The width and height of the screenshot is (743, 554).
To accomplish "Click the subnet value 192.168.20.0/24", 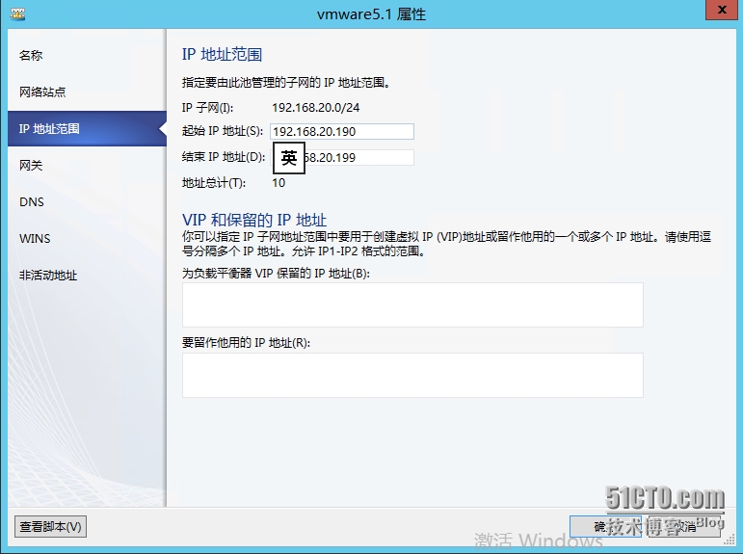I will pos(315,108).
